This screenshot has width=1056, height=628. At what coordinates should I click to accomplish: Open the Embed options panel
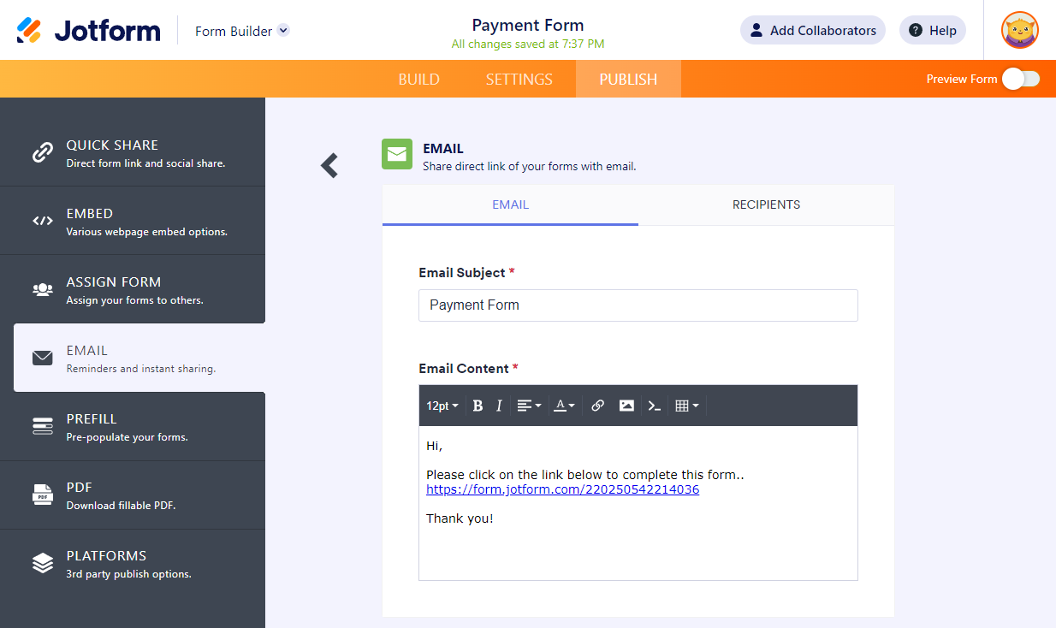tap(42, 221)
